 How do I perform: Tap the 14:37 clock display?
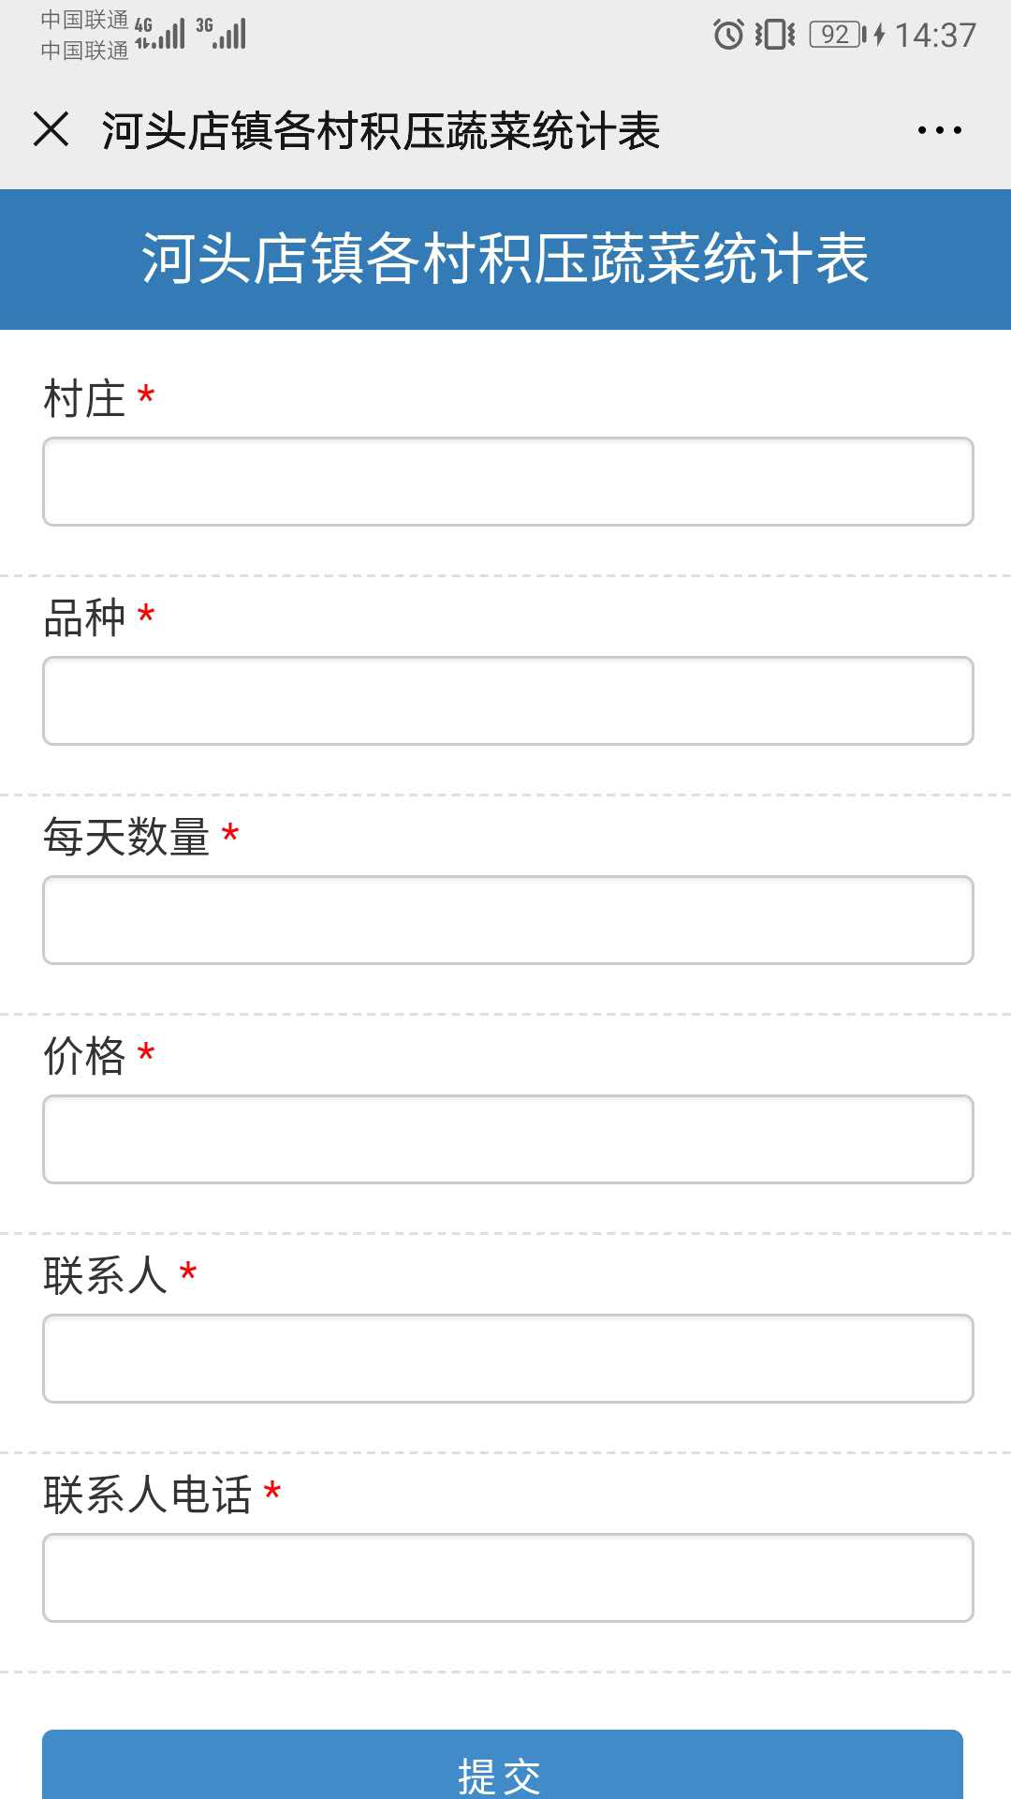[935, 36]
